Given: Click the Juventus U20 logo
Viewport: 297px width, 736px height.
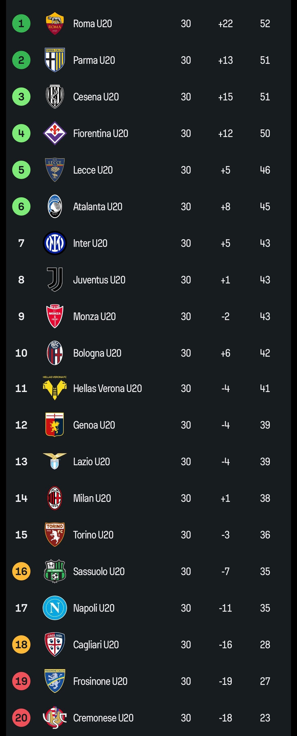Looking at the screenshot, I should coord(55,280).
